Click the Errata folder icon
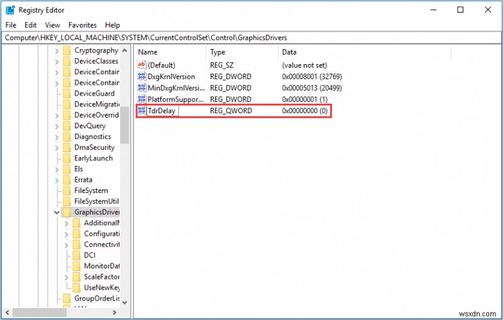Image resolution: width=503 pixels, height=320 pixels. (67, 180)
